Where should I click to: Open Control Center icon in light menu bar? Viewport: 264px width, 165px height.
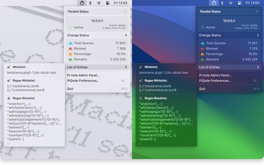(108, 3)
